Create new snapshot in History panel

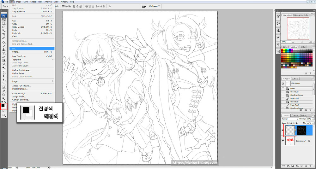[306, 110]
